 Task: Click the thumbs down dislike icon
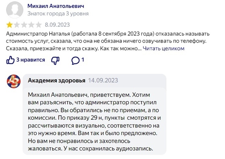point(55,61)
